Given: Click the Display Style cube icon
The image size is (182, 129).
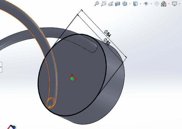Looking at the screenshot, I should point(135,4).
